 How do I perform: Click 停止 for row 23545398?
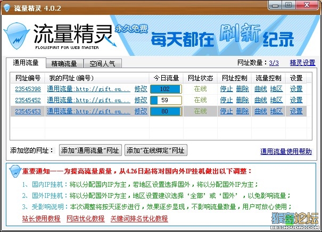[x=226, y=89]
